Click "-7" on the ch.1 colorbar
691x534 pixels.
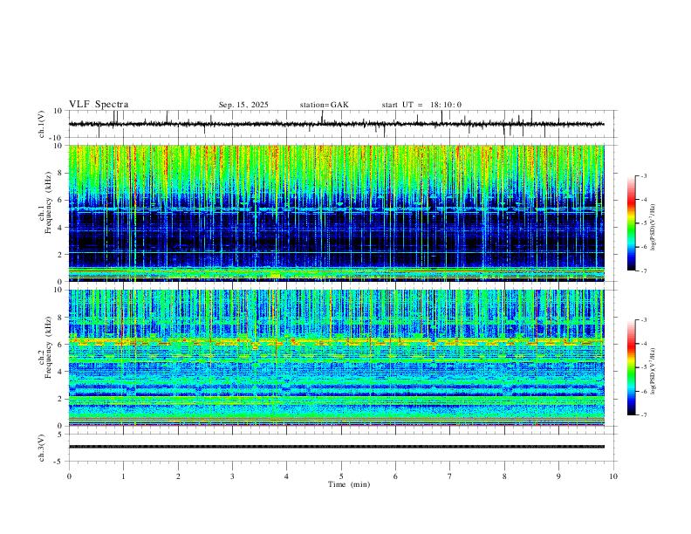[x=643, y=271]
